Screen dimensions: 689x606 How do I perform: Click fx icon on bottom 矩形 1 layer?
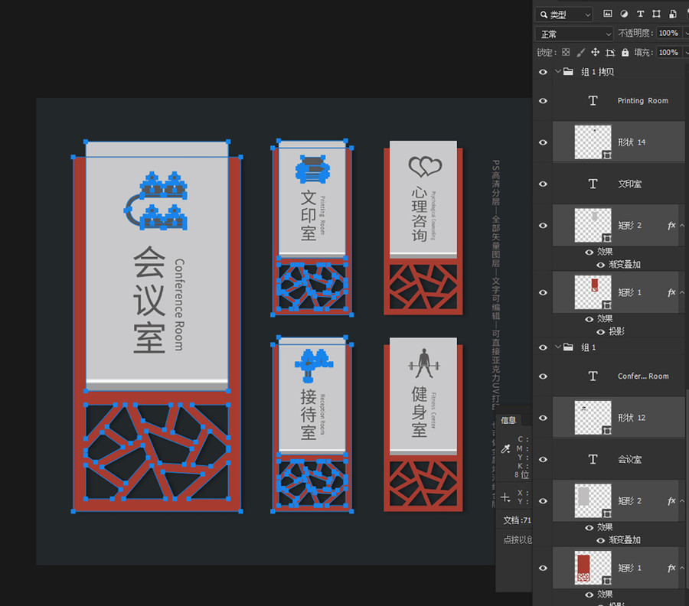pos(671,569)
